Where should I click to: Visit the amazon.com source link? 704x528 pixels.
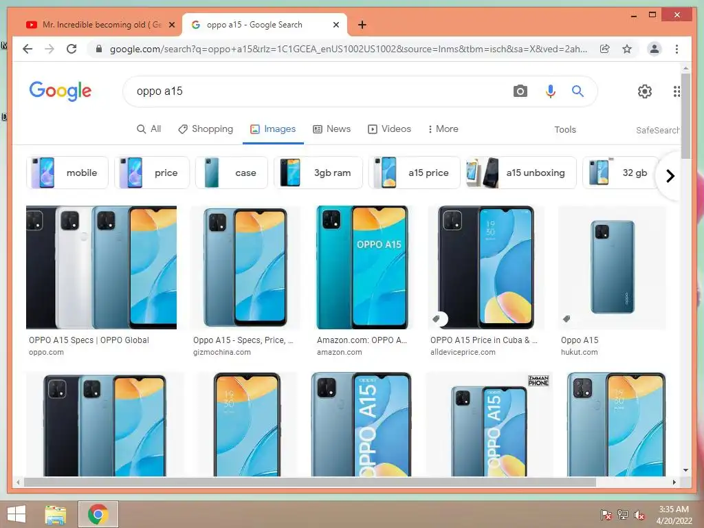[340, 353]
